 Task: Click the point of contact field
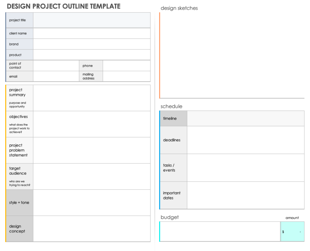pos(56,65)
